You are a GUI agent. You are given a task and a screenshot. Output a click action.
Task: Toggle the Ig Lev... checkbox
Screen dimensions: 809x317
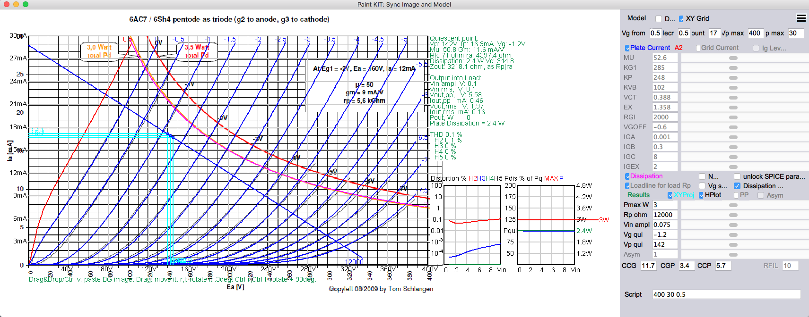pyautogui.click(x=756, y=48)
